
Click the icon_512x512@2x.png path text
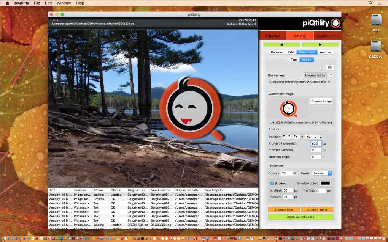[x=301, y=123]
